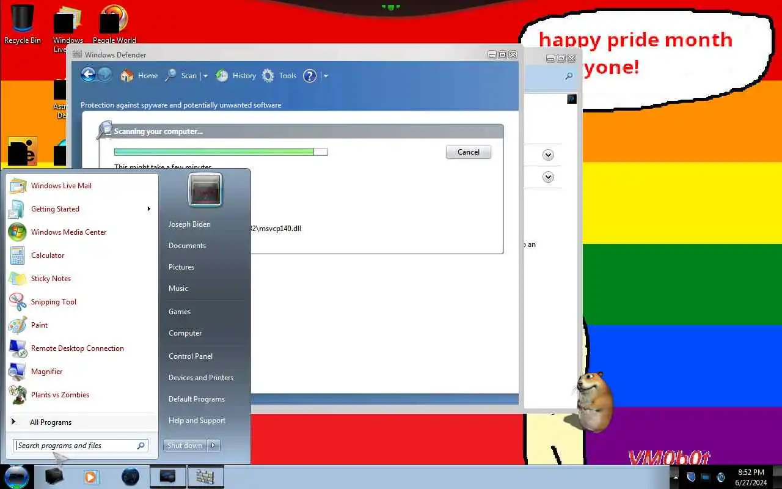
Task: Cancel the Defender scan
Action: (469, 152)
